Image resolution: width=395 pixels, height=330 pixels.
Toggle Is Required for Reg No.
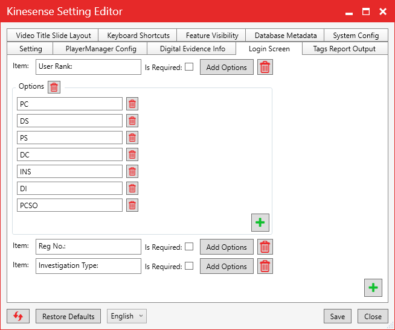click(189, 247)
